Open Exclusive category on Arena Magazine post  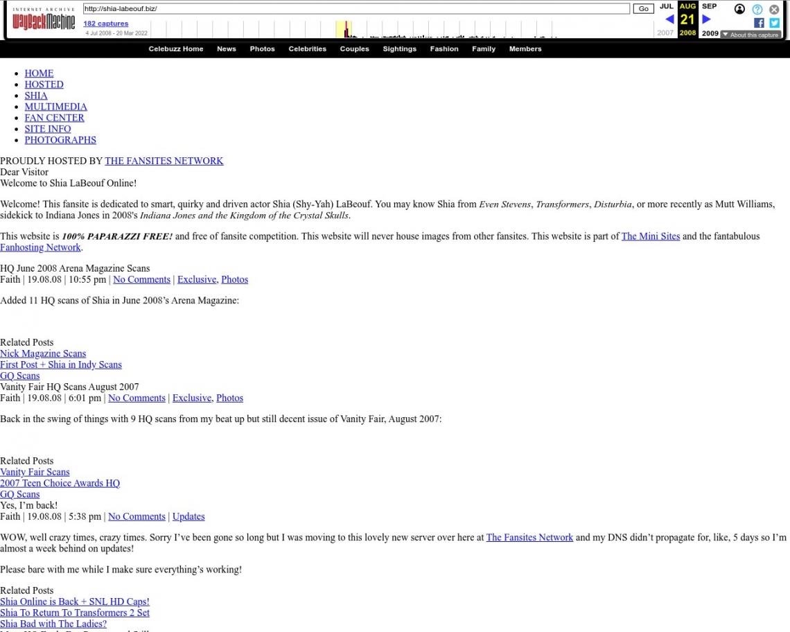pos(197,280)
